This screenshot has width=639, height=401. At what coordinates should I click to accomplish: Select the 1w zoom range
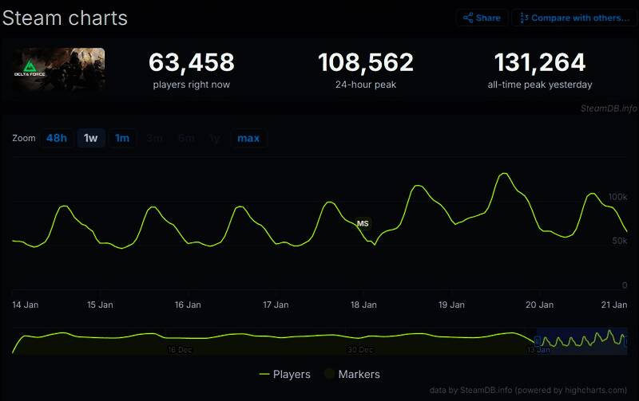[x=91, y=138]
